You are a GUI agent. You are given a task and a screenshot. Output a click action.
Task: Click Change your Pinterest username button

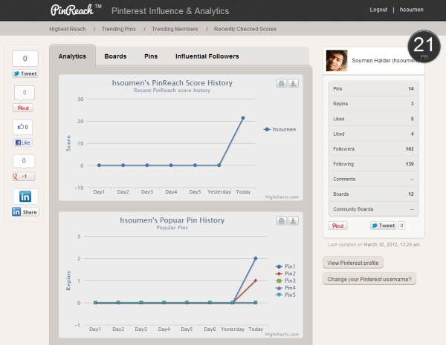tap(369, 279)
